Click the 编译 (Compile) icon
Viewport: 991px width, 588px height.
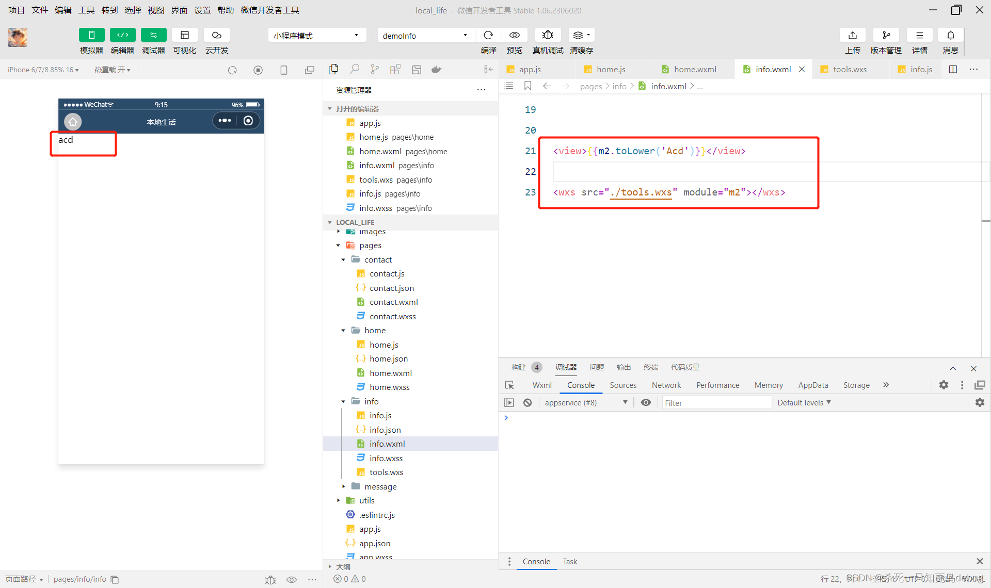488,36
